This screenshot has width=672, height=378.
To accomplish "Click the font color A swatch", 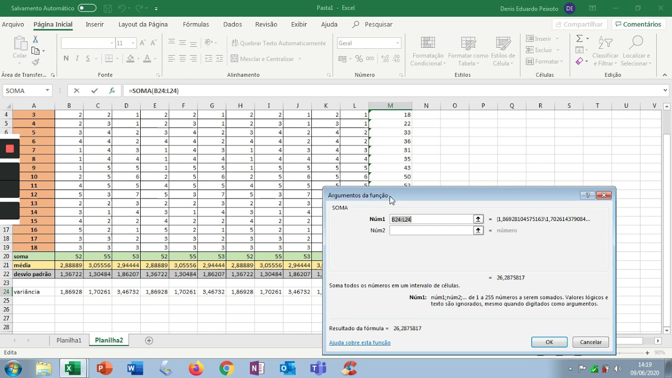I will coord(148,58).
